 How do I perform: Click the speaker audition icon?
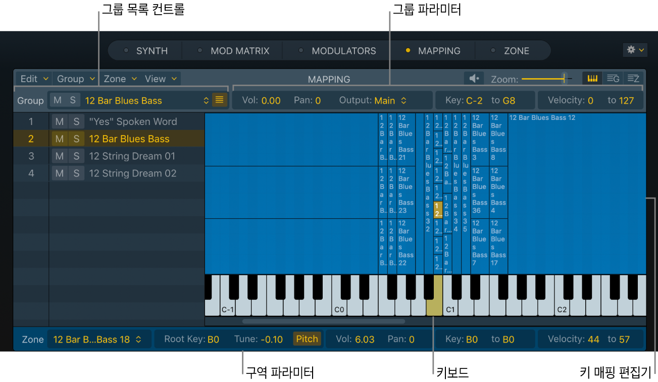474,78
